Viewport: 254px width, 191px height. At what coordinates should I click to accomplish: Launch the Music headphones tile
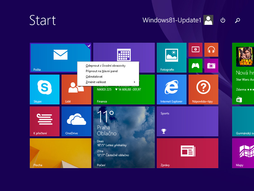pos(211,50)
